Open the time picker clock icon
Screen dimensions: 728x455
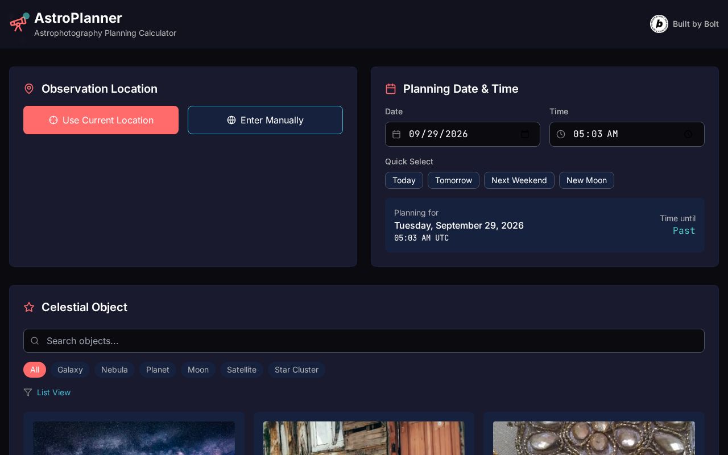click(688, 134)
